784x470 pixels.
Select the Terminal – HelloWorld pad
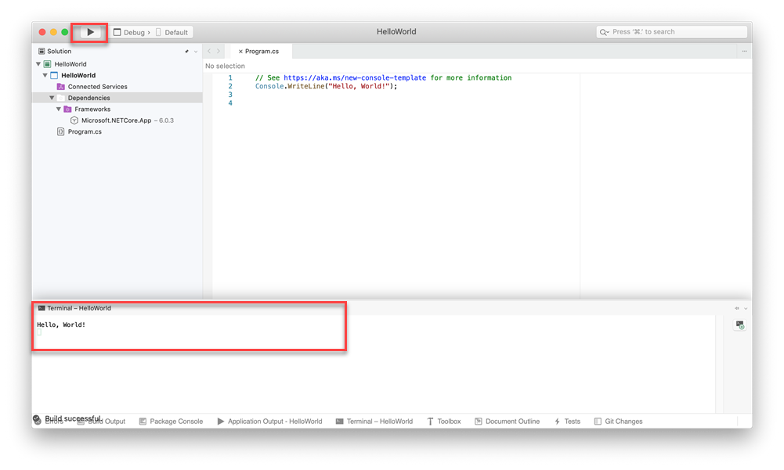point(374,421)
